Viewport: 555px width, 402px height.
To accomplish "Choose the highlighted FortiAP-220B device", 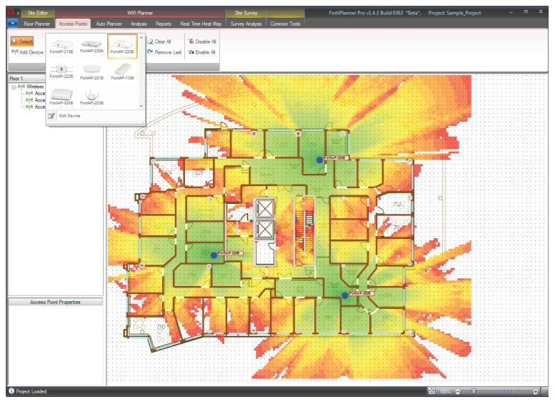I will point(122,46).
